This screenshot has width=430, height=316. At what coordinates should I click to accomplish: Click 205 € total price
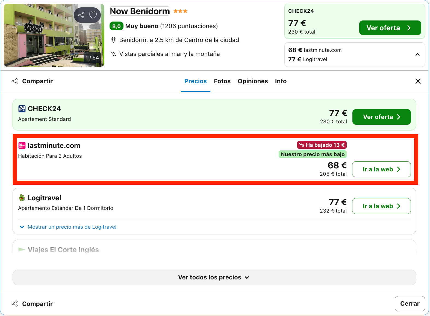(x=333, y=174)
